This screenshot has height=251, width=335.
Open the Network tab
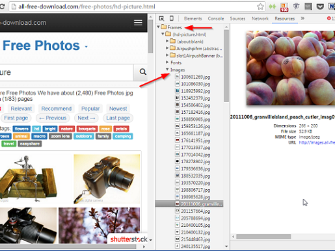[x=260, y=18]
